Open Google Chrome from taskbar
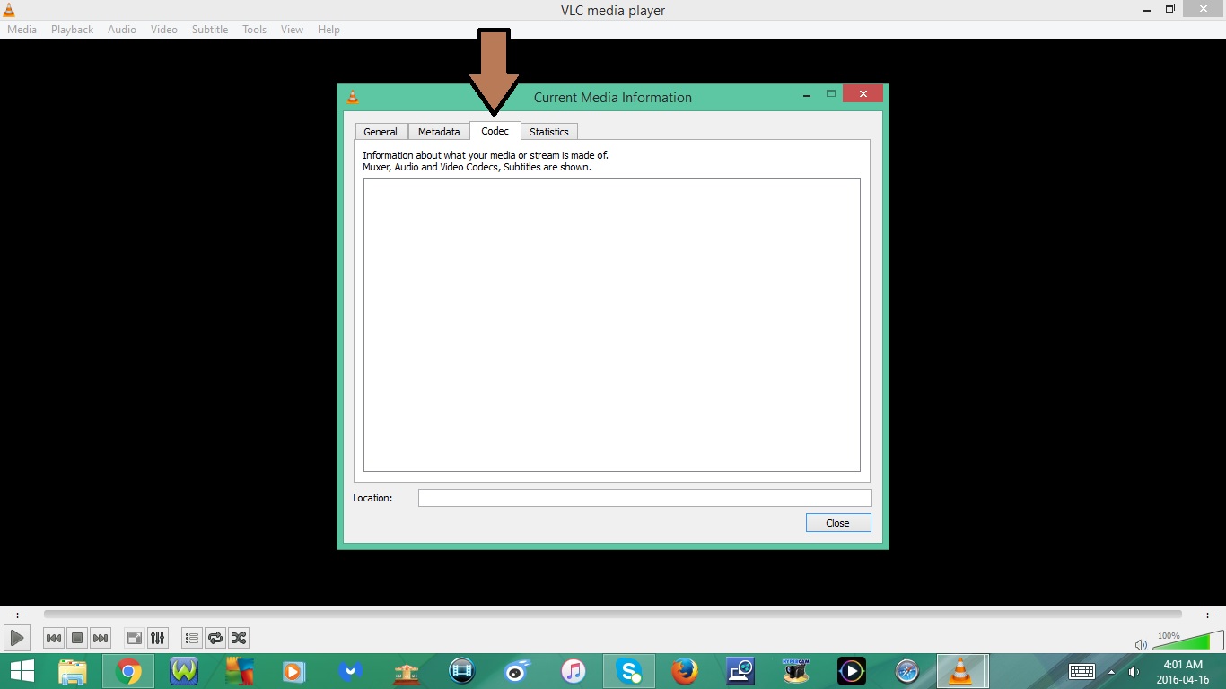The width and height of the screenshot is (1226, 689). pyautogui.click(x=128, y=671)
